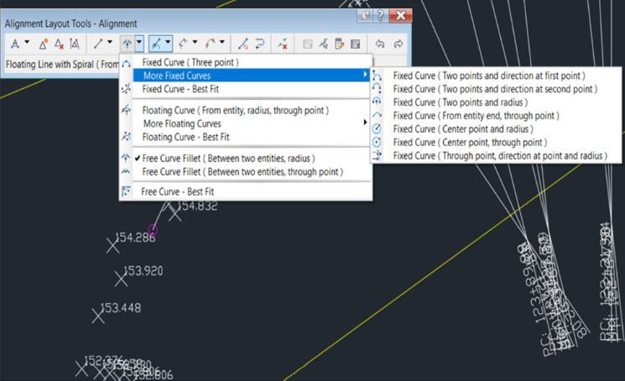625x381 pixels.
Task: Click the reverse sub-entity direction icon
Action: (x=260, y=44)
